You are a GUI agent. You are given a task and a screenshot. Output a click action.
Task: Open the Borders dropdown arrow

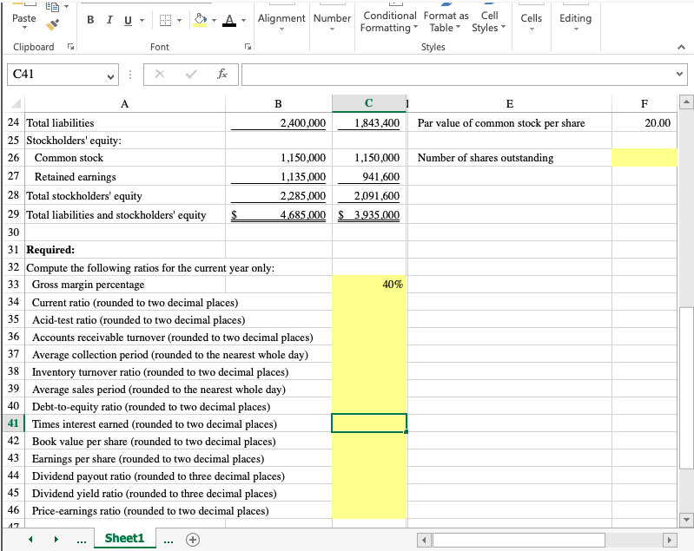(x=179, y=20)
